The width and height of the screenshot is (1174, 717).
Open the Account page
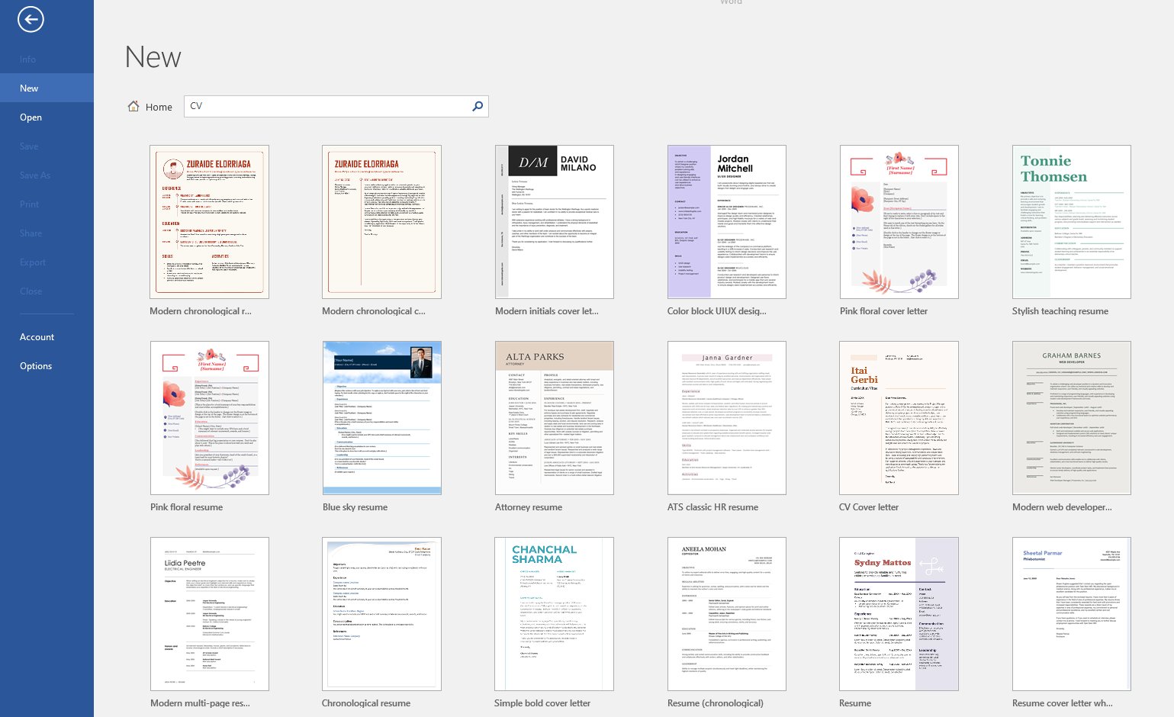[x=37, y=337]
